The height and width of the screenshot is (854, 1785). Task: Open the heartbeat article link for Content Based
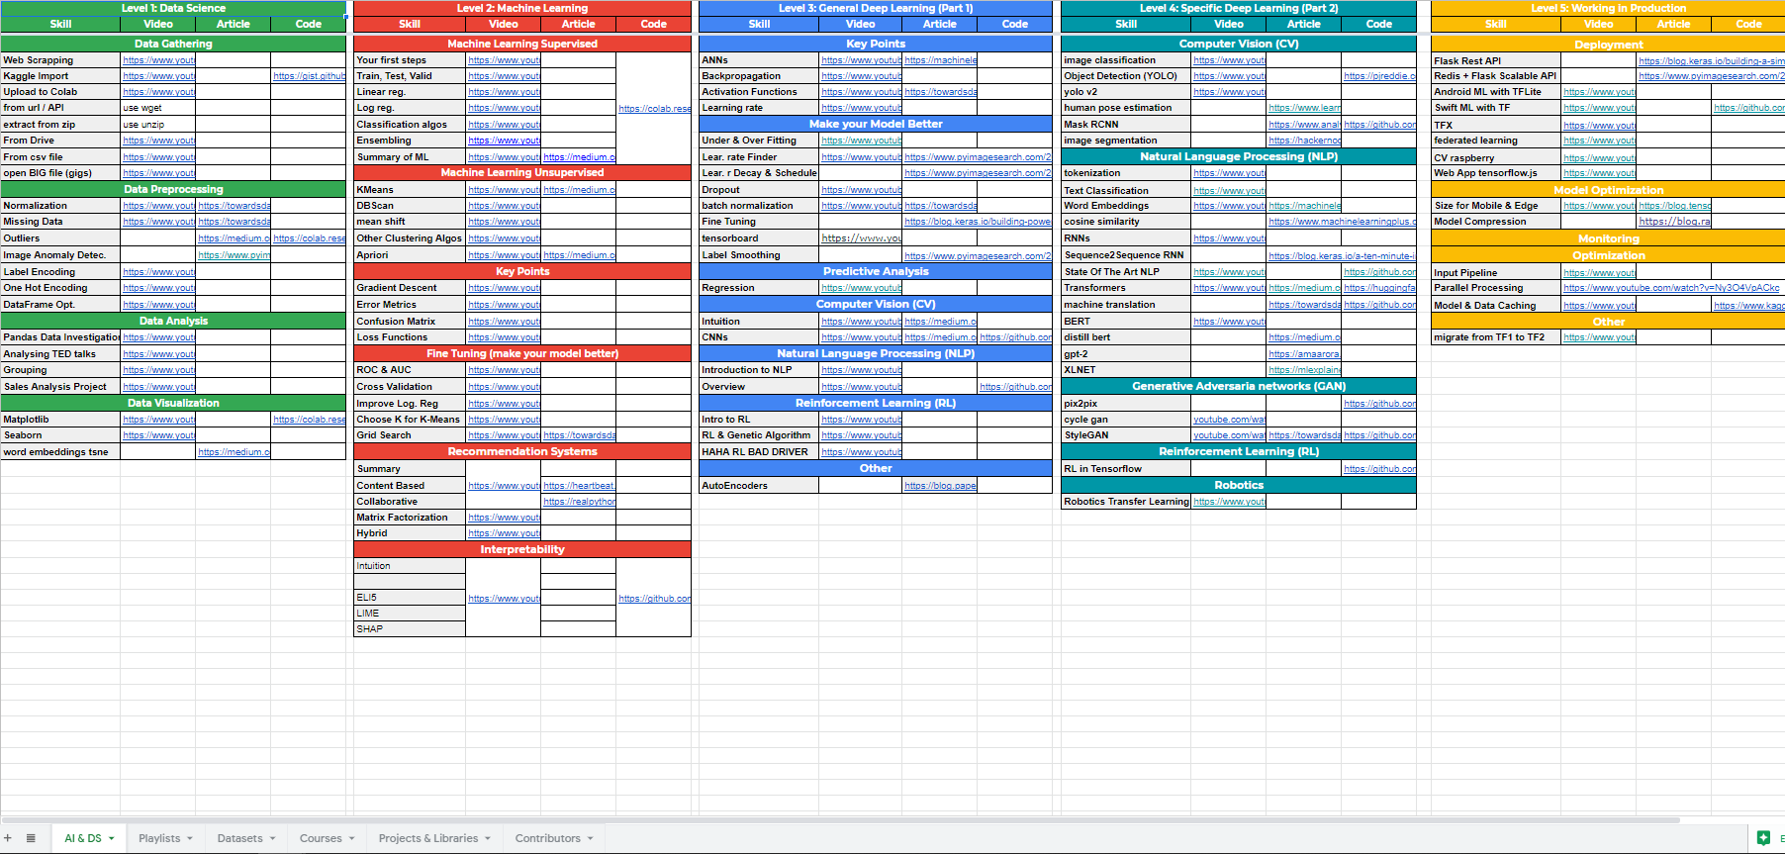point(579,486)
